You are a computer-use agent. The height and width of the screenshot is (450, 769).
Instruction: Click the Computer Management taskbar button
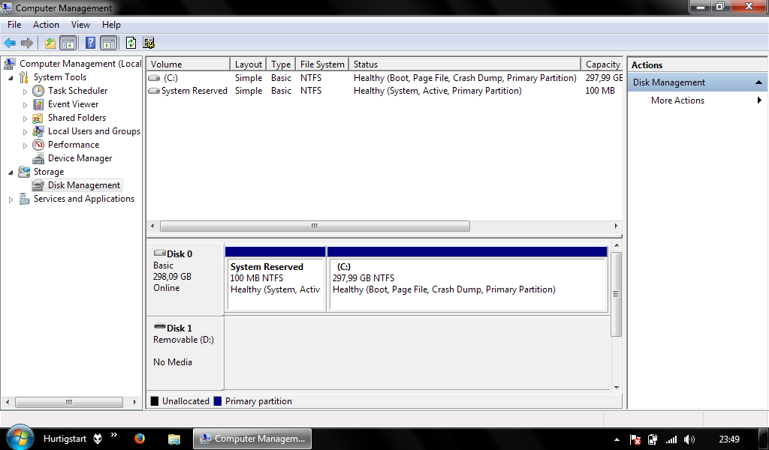tap(252, 439)
